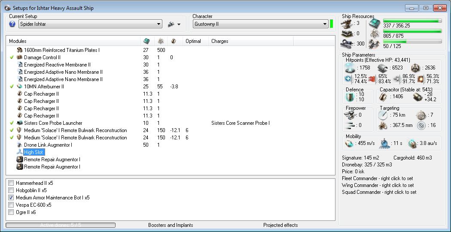Click the first Remote Repair Augmentor I icon

(20, 160)
